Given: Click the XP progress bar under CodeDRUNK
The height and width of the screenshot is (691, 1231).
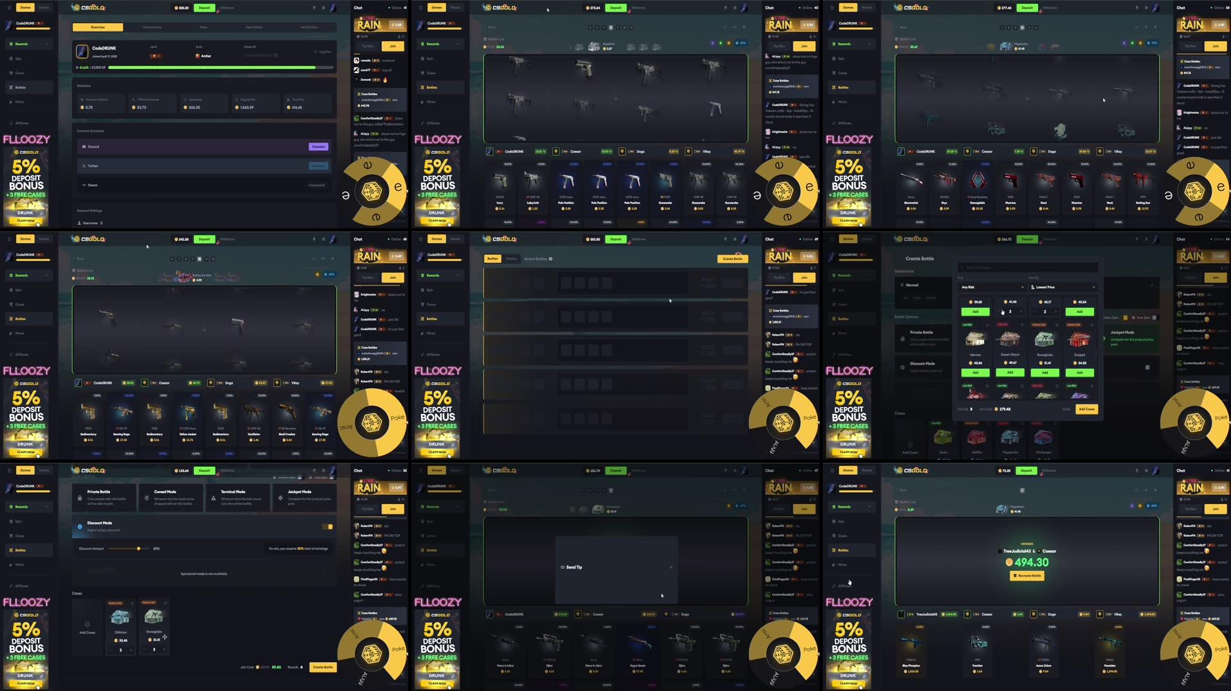Looking at the screenshot, I should click(221, 67).
